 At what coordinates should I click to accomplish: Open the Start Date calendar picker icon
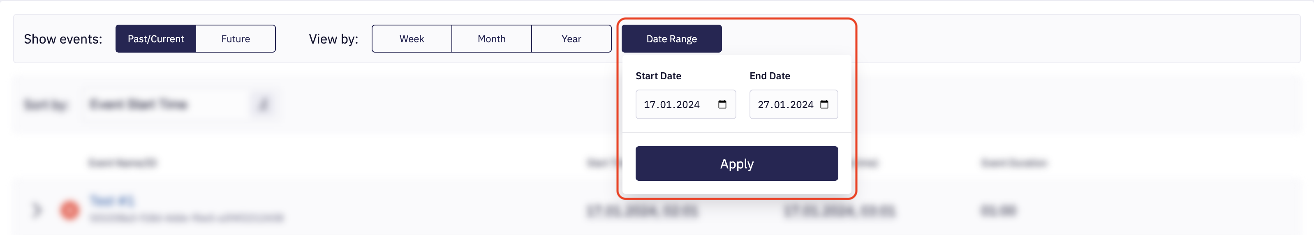722,104
